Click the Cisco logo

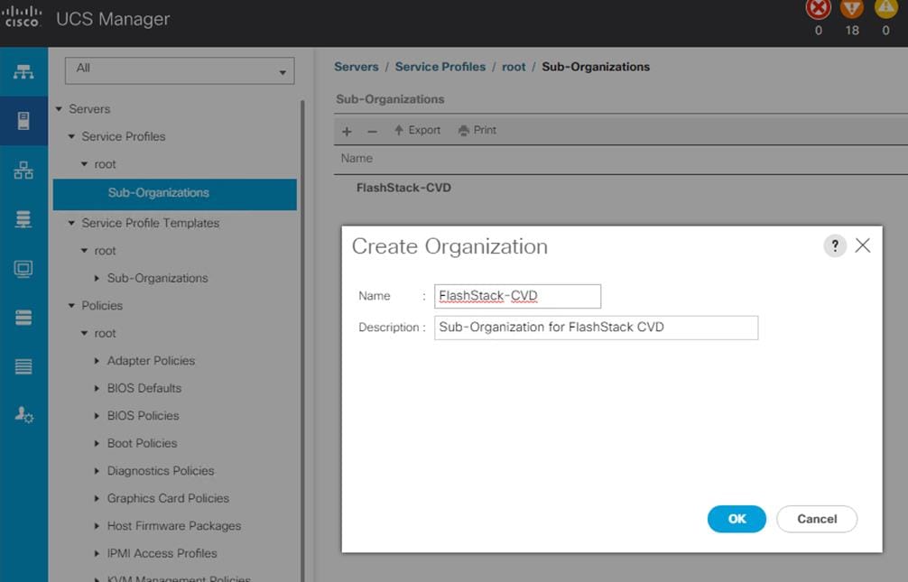coord(22,17)
